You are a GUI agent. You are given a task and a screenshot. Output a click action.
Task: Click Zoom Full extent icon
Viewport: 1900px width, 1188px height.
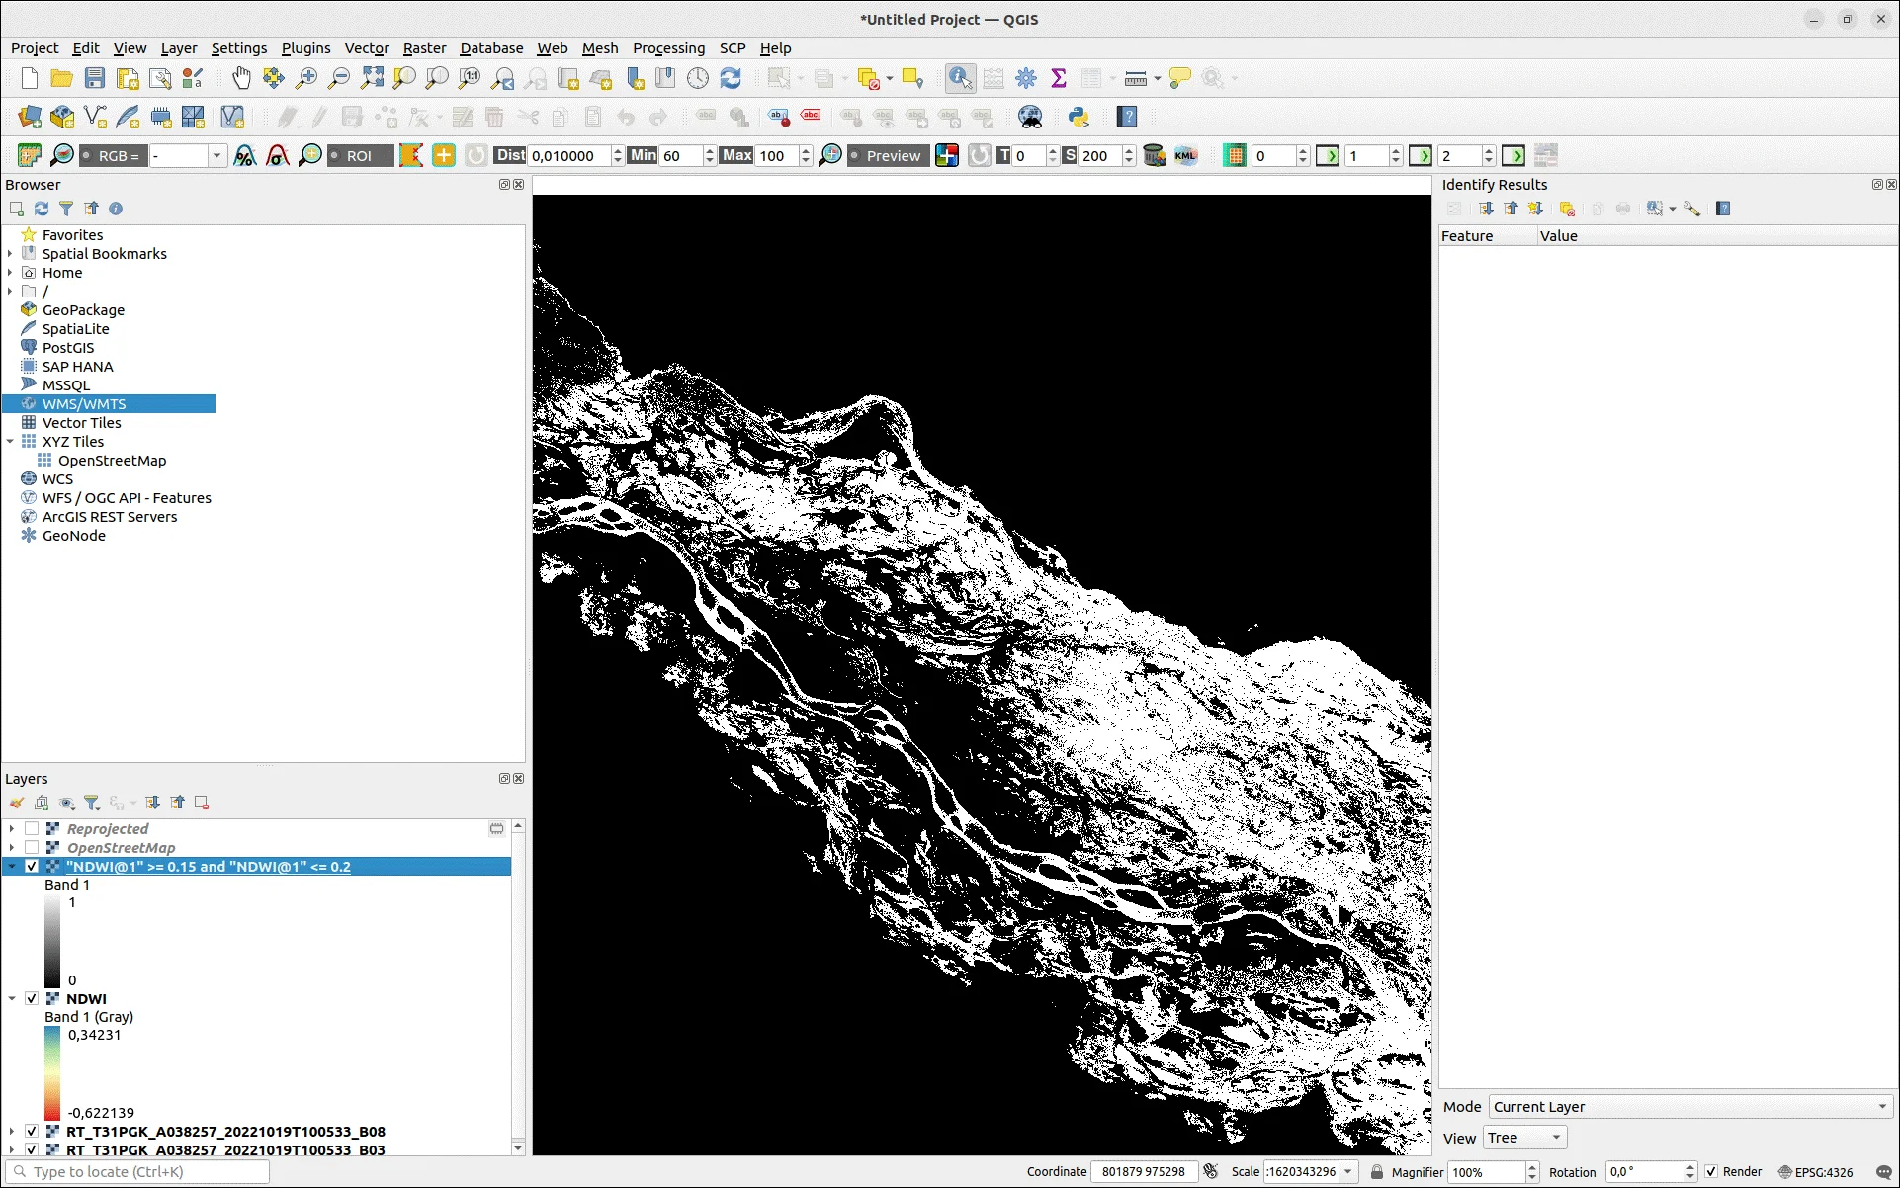click(372, 78)
